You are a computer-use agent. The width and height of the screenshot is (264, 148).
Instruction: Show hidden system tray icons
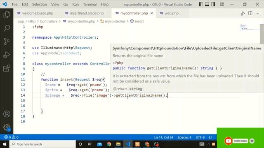209,144
